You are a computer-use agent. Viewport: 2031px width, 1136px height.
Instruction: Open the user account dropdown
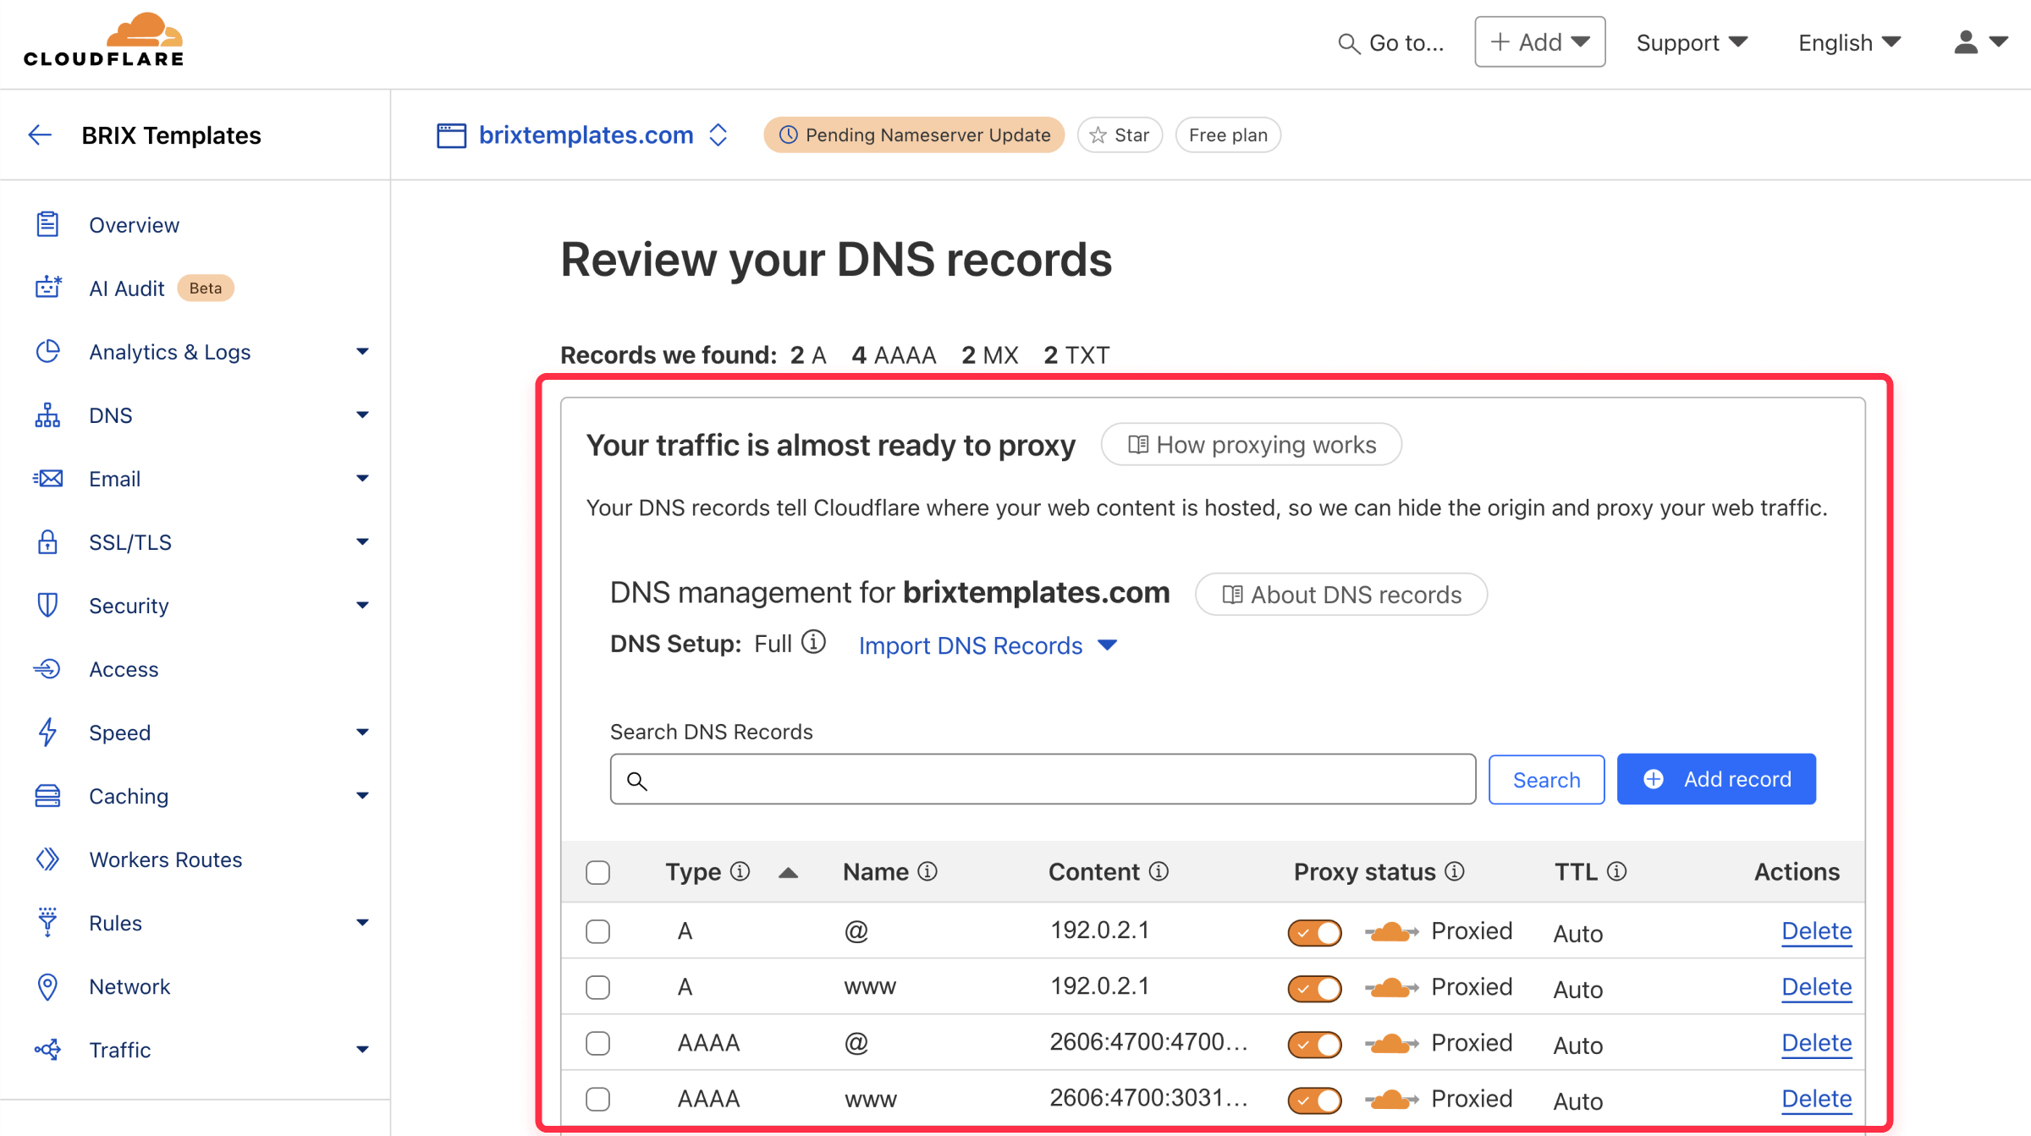[x=1980, y=42]
